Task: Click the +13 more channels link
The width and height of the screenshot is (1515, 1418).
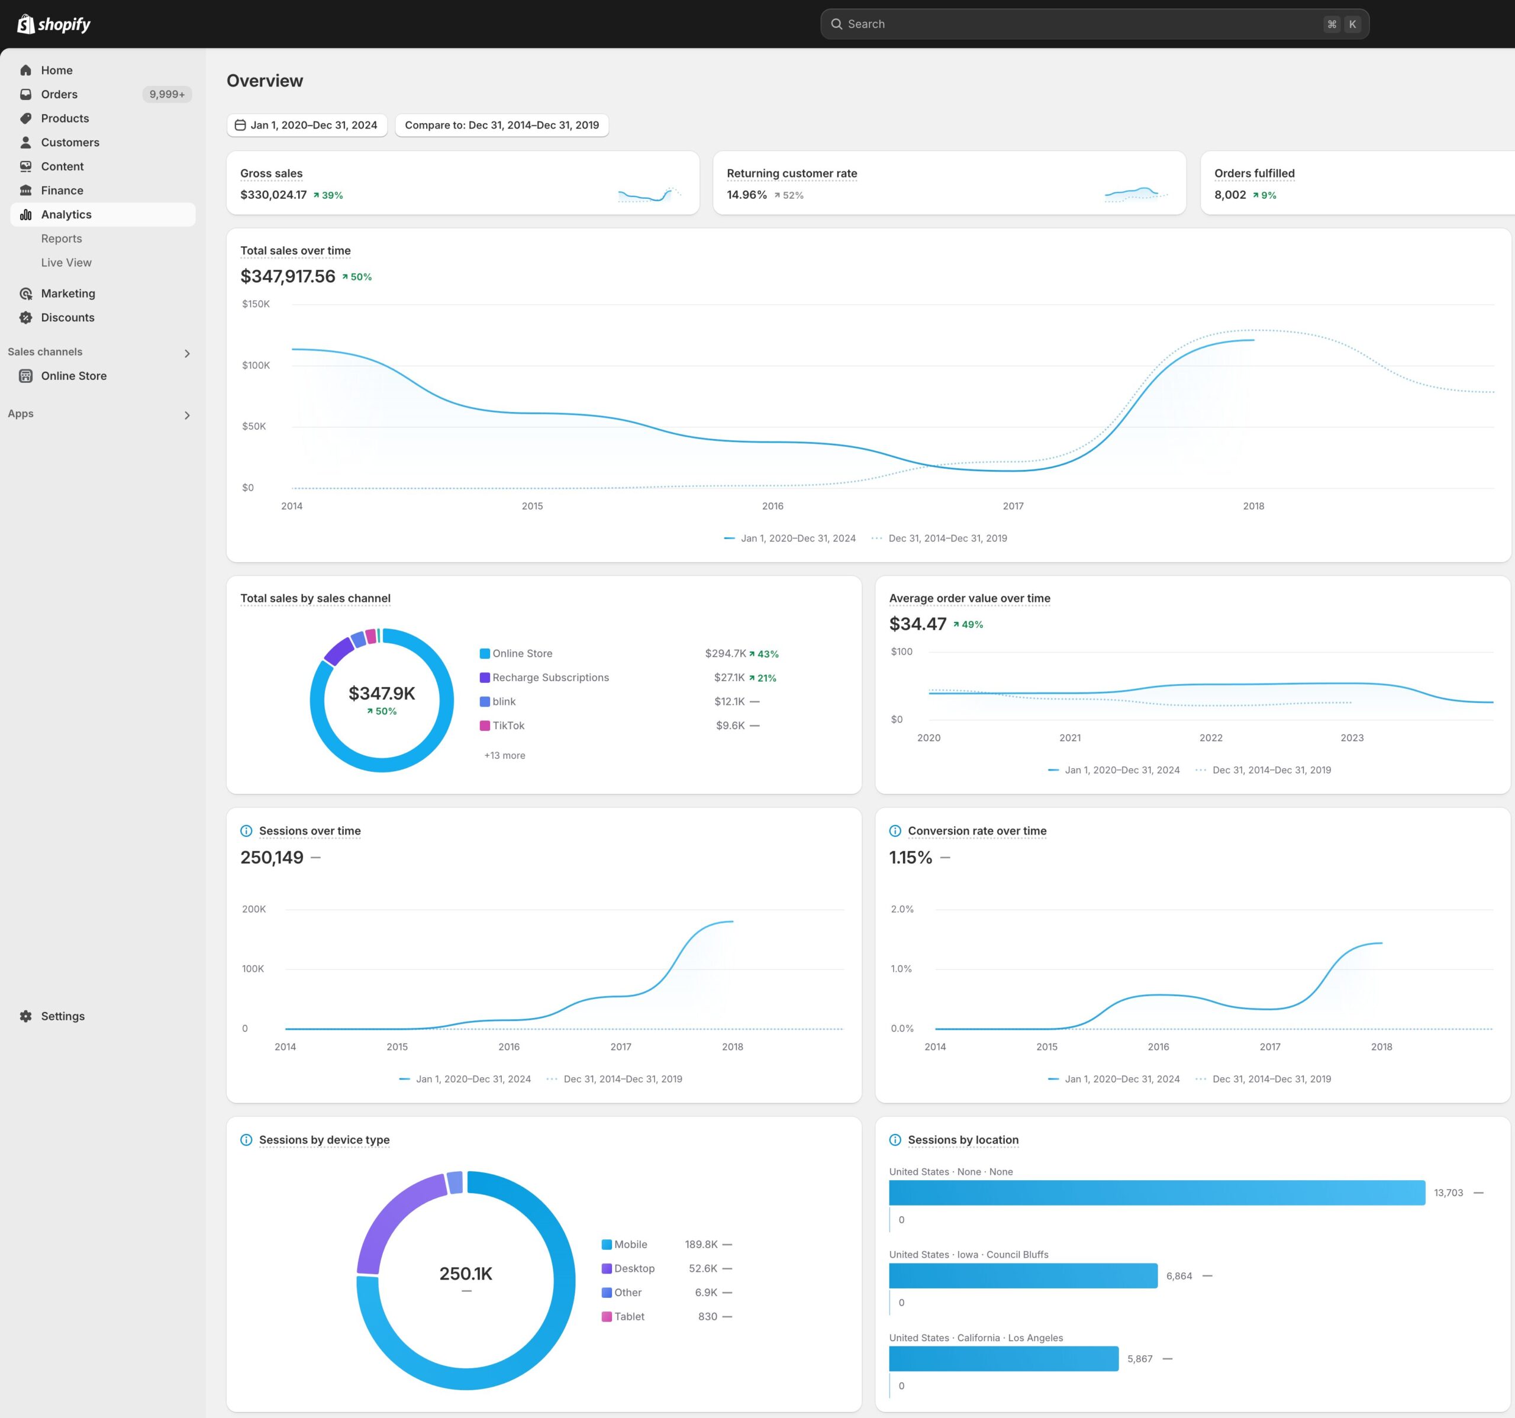Action: pos(504,756)
